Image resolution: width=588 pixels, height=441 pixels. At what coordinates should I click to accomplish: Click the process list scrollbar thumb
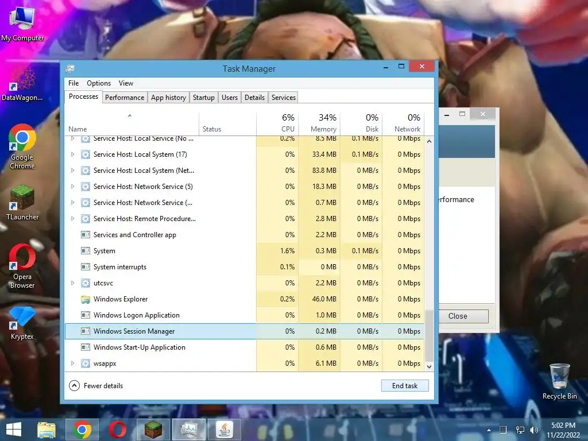pos(429,335)
